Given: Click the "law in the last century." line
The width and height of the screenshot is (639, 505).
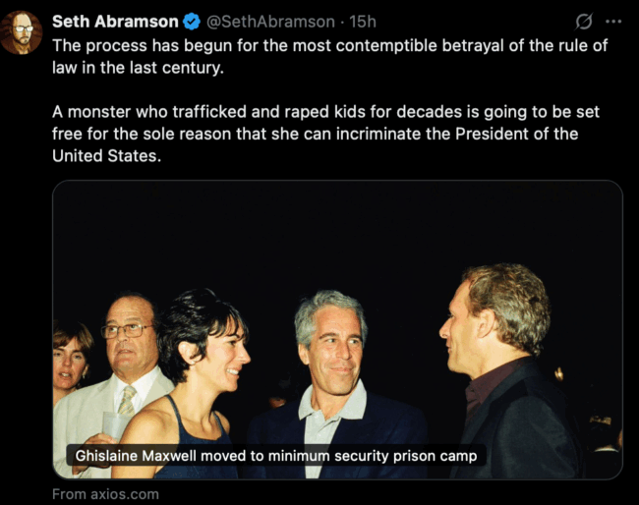Looking at the screenshot, I should pos(139,68).
